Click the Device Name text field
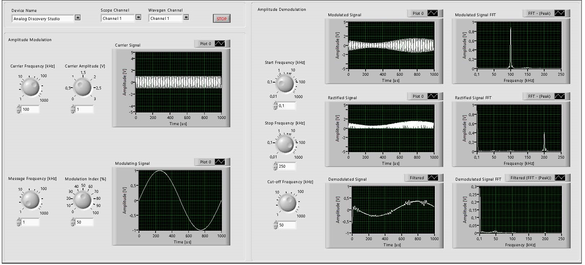The height and width of the screenshot is (265, 585). coord(43,19)
